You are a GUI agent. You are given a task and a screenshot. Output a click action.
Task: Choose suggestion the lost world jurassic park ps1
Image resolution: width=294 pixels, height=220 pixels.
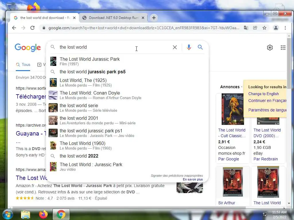click(127, 133)
